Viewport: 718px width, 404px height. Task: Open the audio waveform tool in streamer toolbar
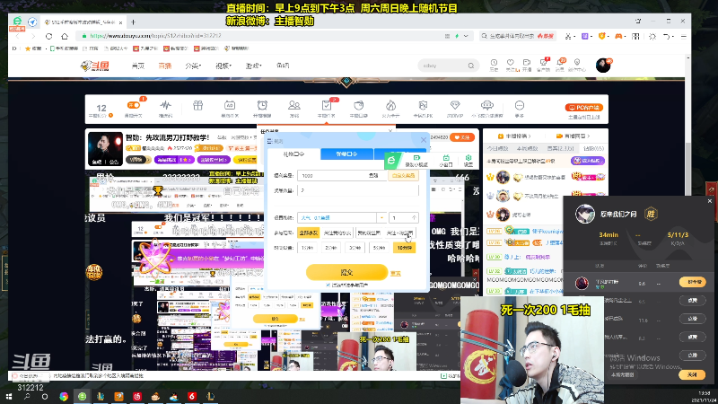pyautogui.click(x=165, y=106)
